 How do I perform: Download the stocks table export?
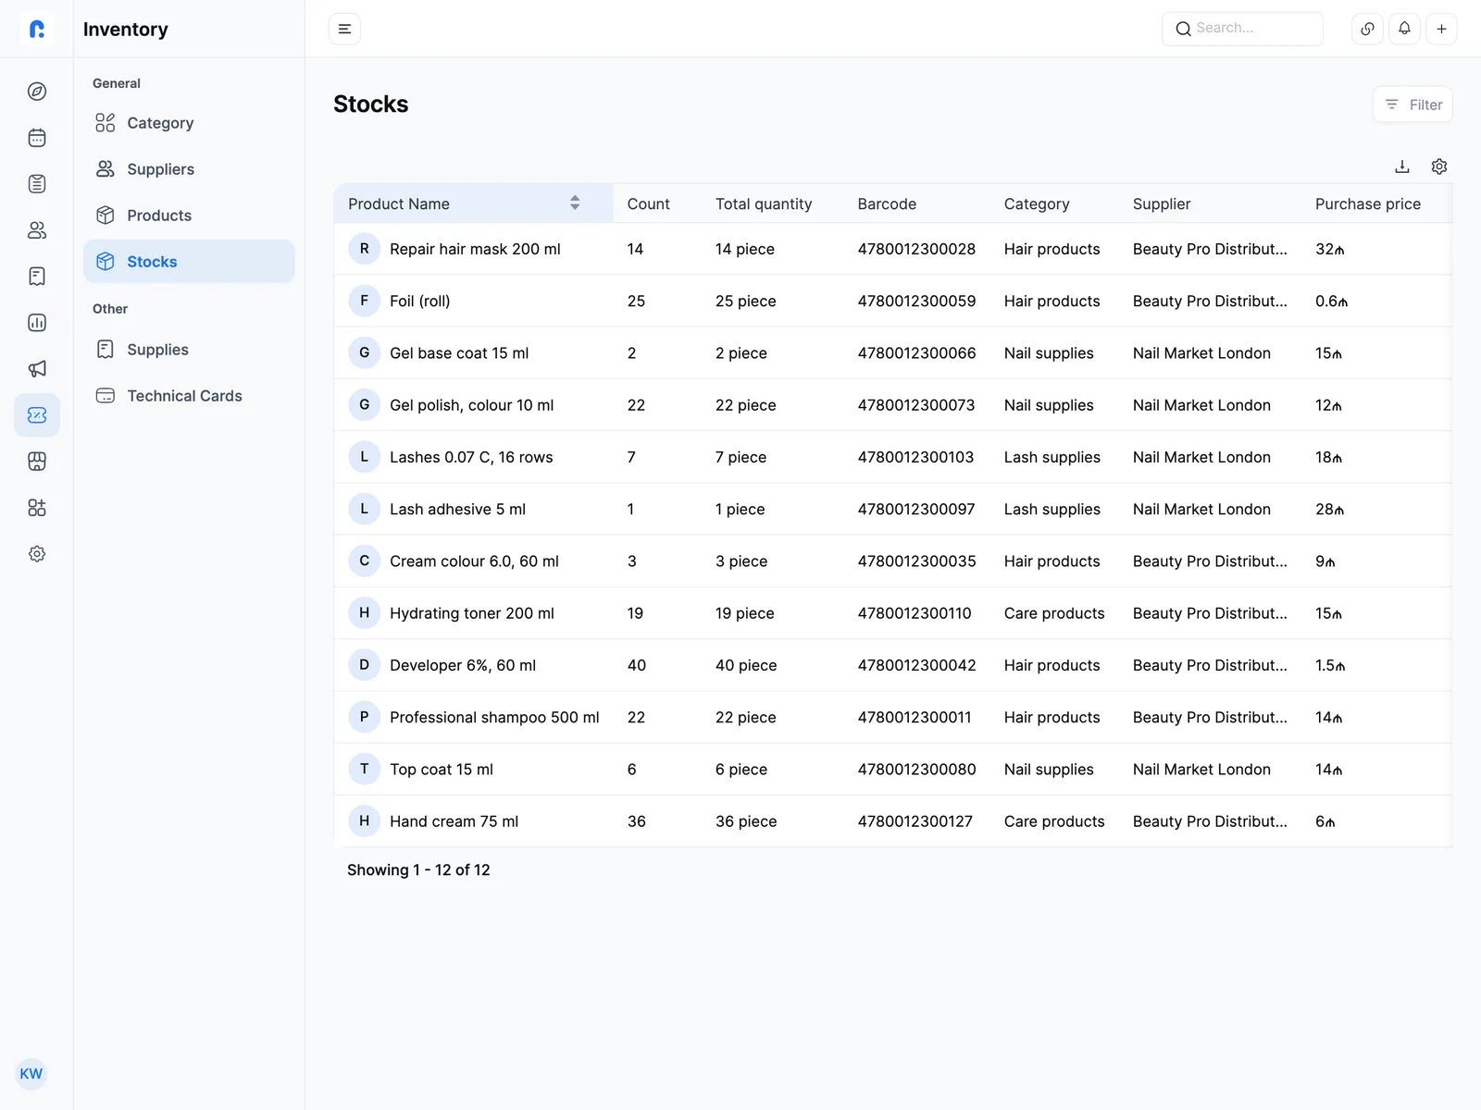pyautogui.click(x=1402, y=166)
